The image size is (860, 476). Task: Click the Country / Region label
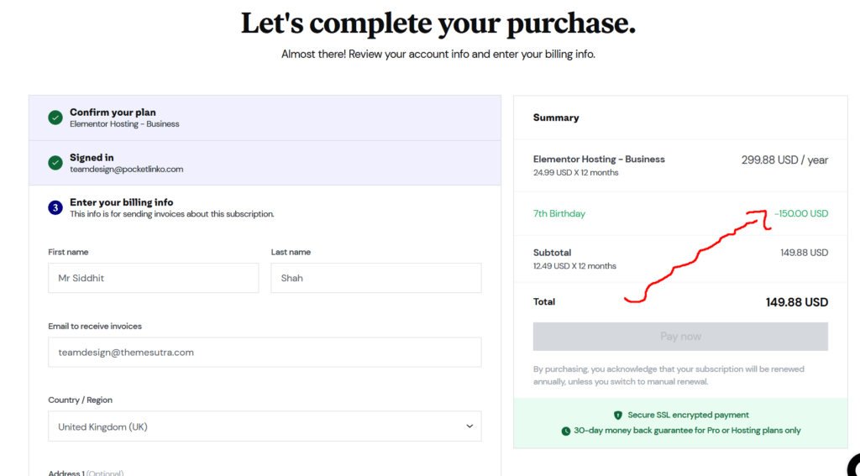pos(80,400)
